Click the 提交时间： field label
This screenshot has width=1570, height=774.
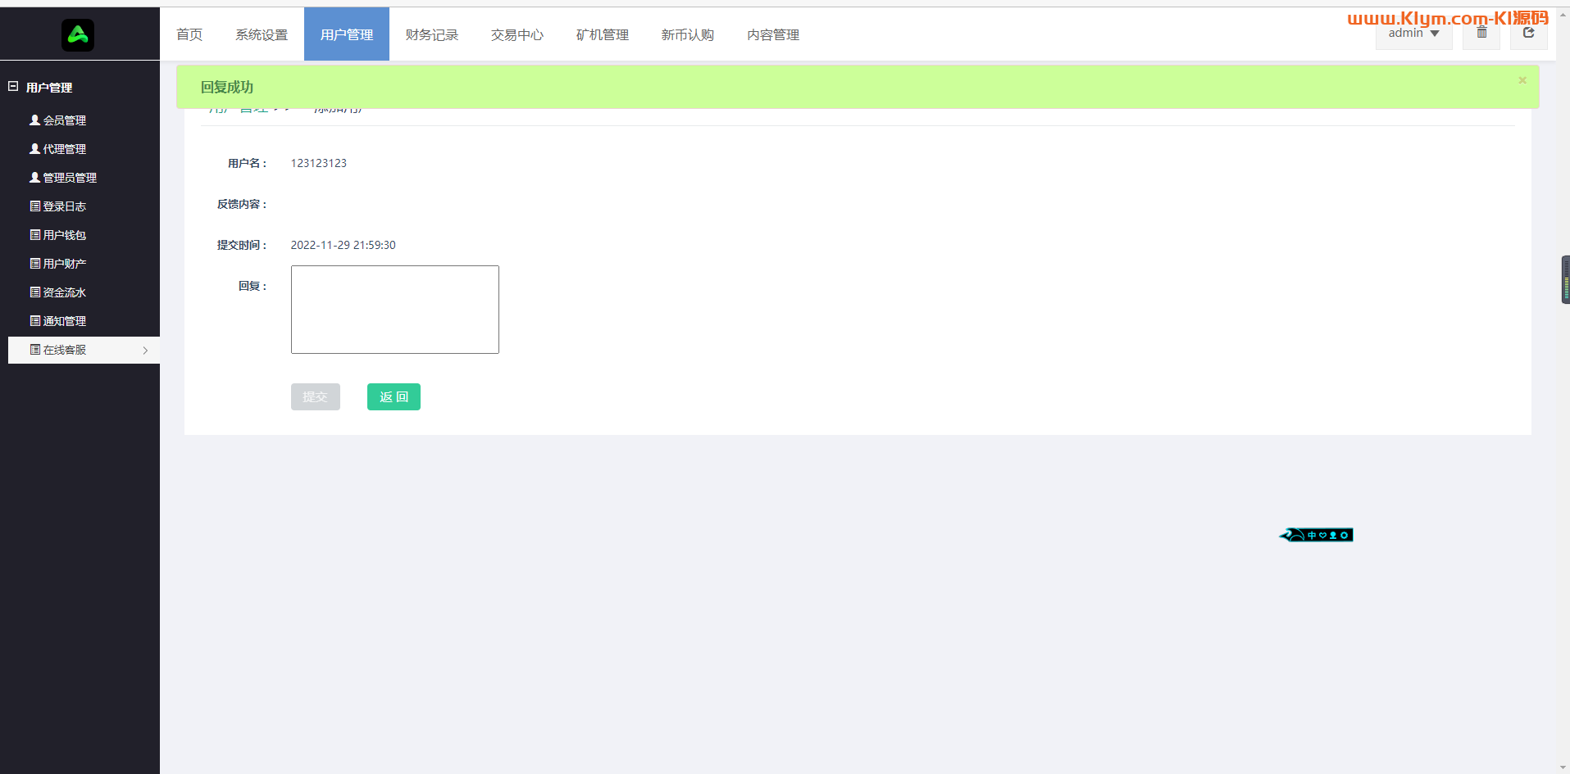tap(242, 246)
